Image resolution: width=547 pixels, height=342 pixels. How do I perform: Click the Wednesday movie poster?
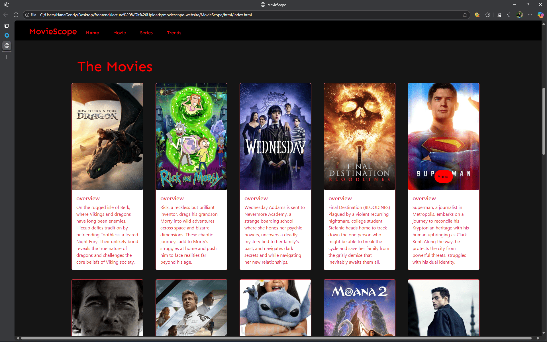point(275,137)
